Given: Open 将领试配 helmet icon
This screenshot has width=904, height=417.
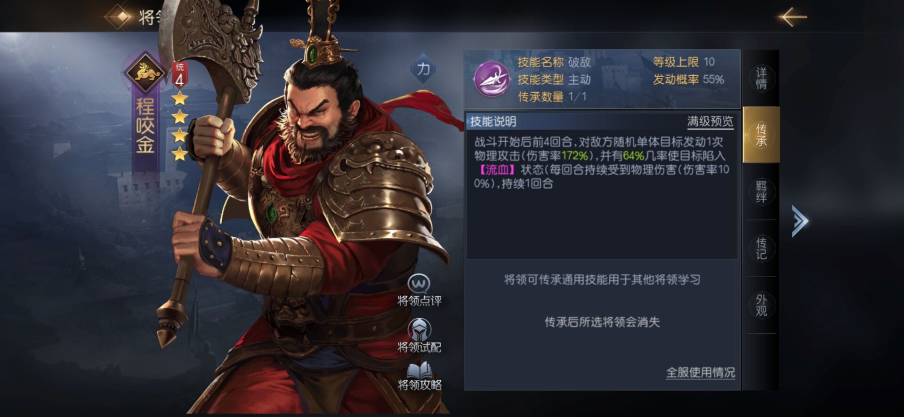Looking at the screenshot, I should tap(419, 329).
